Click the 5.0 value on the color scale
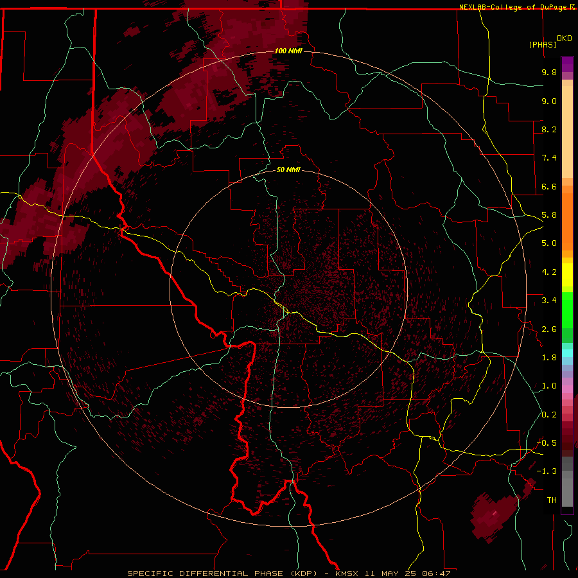This screenshot has width=578, height=578. pos(549,243)
